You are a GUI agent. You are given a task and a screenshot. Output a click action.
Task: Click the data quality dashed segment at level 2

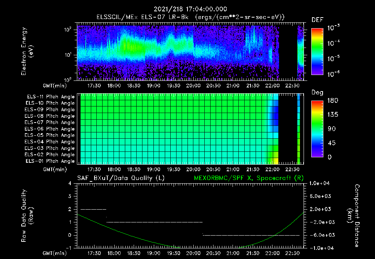[93, 209]
